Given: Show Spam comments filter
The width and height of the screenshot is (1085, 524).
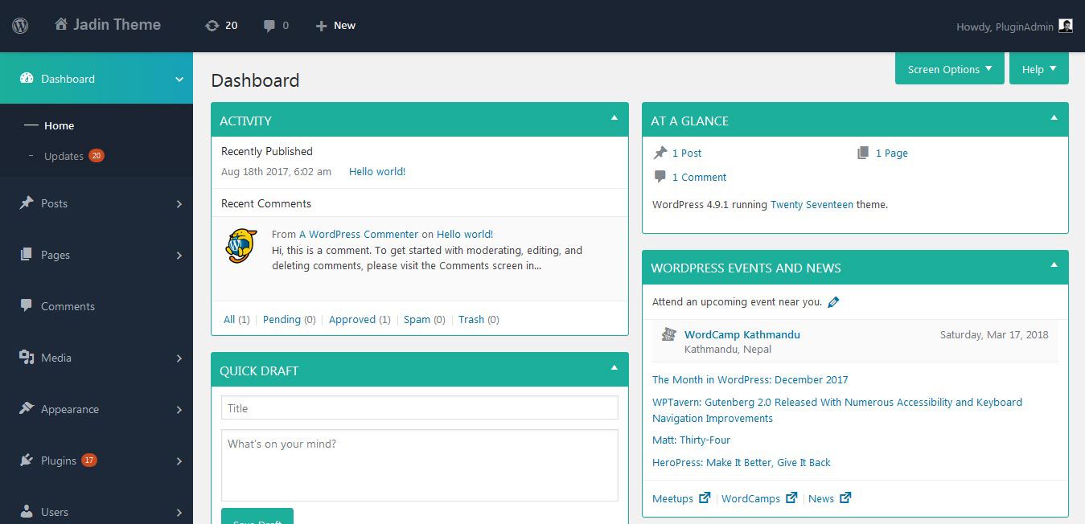Looking at the screenshot, I should [417, 319].
